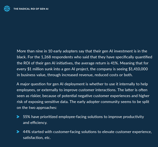Click the first blue bullet chevron
Viewport: 158px width, 147px height.
point(18,117)
